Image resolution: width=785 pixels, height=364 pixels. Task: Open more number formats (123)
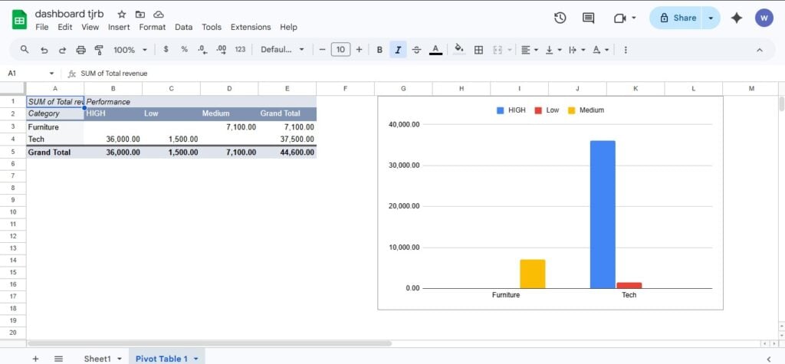point(240,50)
